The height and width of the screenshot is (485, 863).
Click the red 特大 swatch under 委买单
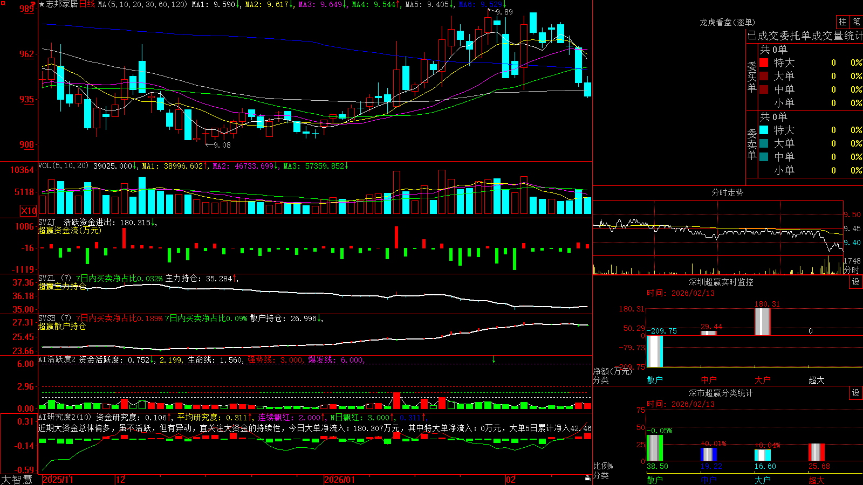click(x=764, y=63)
